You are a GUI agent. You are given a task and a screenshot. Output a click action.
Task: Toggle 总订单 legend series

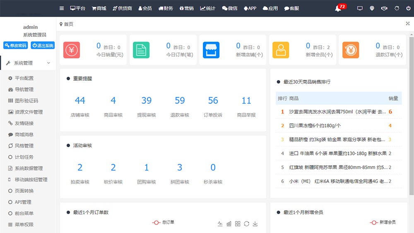(163, 222)
